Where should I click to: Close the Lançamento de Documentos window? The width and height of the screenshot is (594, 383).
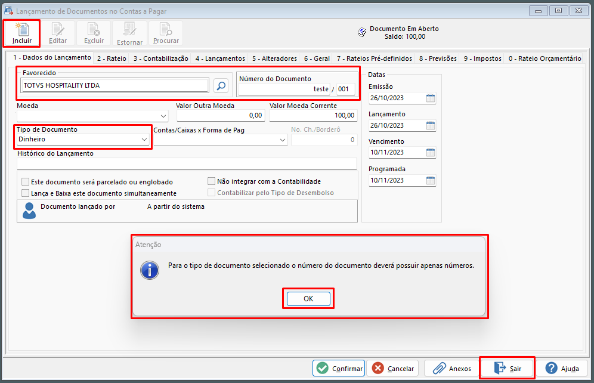point(579,11)
